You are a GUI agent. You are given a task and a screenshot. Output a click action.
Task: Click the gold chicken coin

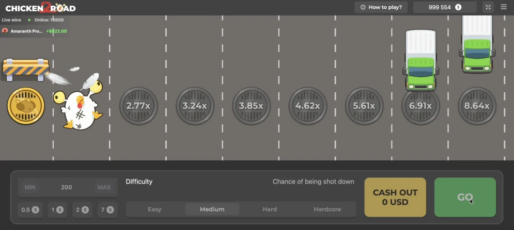[x=26, y=106]
